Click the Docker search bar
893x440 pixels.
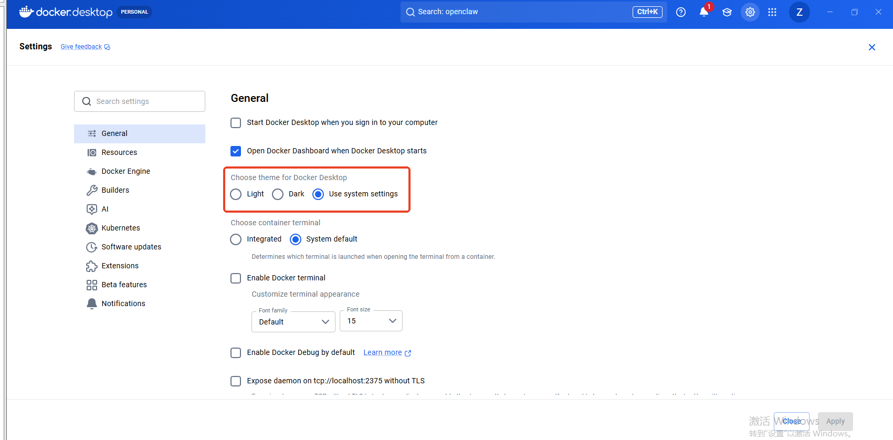(533, 12)
